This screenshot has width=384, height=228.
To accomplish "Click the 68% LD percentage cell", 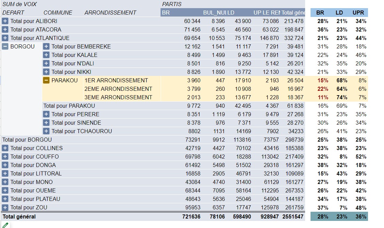I will click(341, 81).
